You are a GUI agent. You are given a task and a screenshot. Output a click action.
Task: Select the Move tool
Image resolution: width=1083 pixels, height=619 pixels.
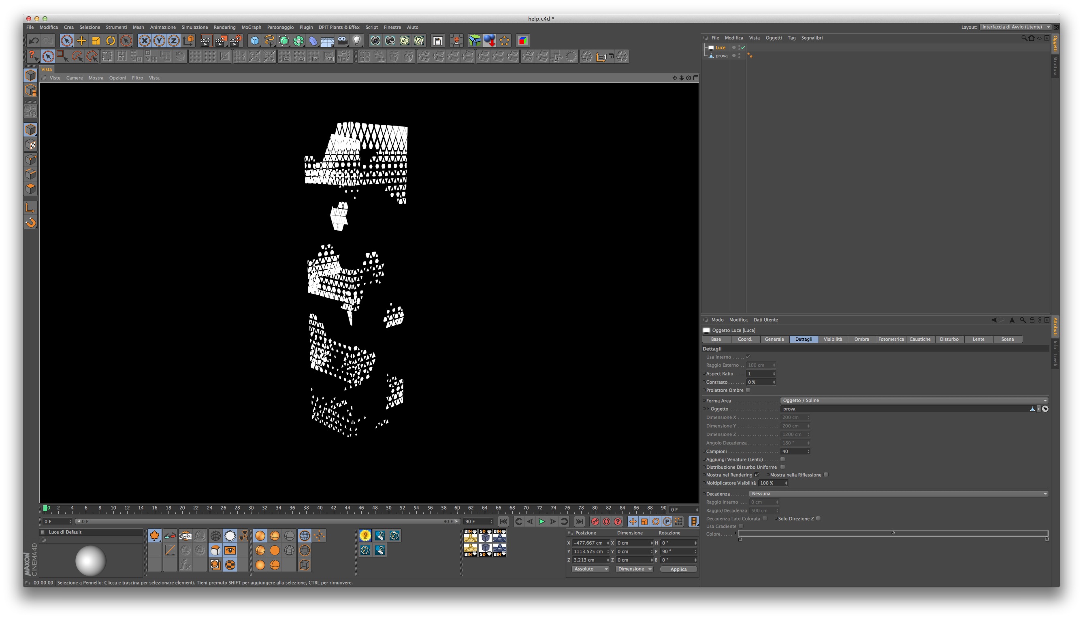[81, 41]
